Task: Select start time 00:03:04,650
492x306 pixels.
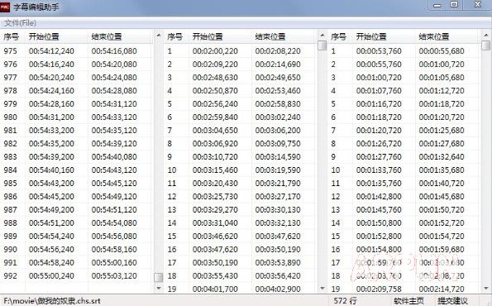Action: 215,130
